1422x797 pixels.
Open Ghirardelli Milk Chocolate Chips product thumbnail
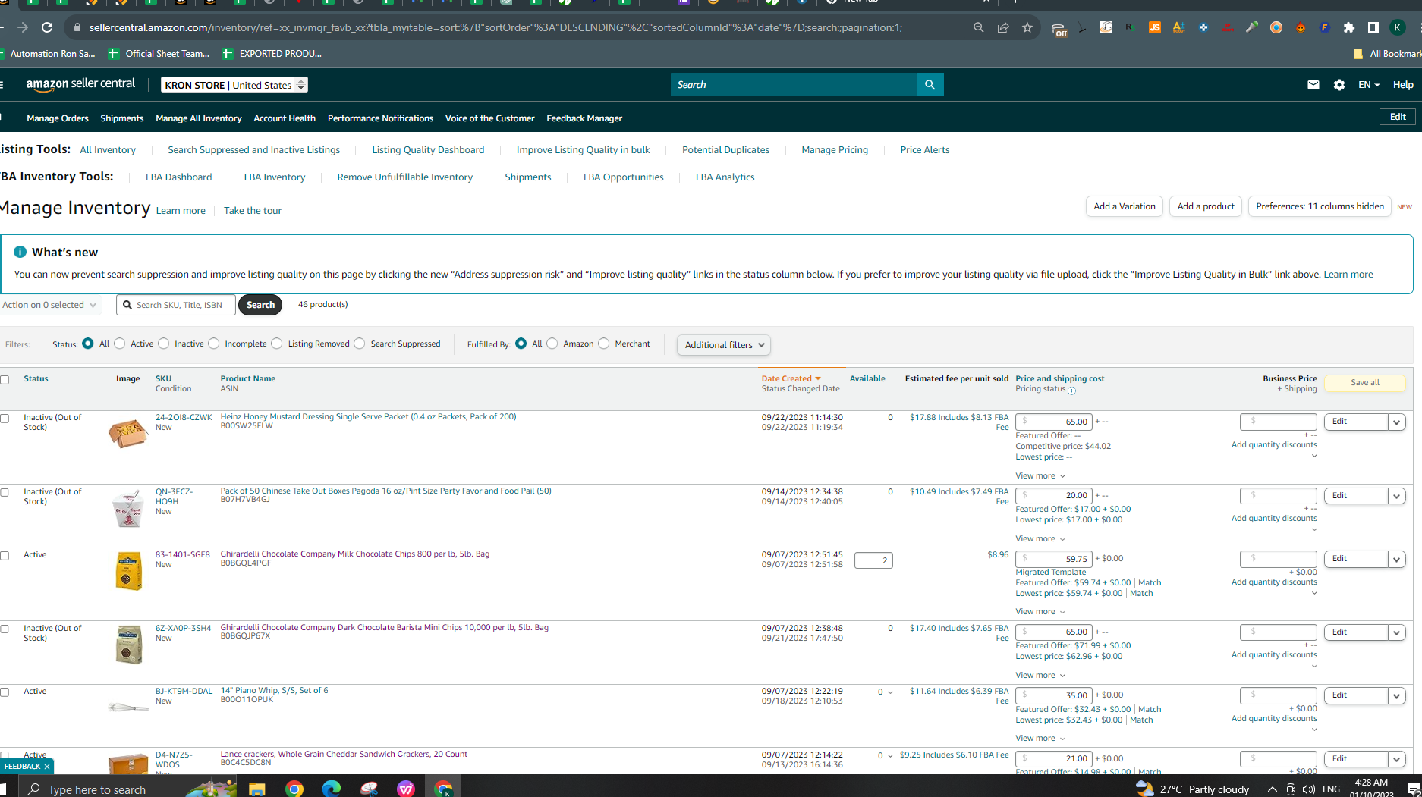(x=128, y=571)
